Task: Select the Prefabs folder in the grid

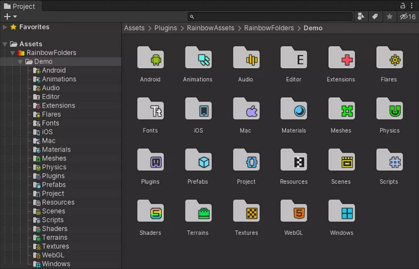Action: (198, 160)
